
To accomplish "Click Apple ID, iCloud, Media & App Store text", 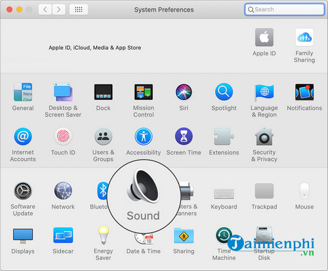I will [94, 48].
